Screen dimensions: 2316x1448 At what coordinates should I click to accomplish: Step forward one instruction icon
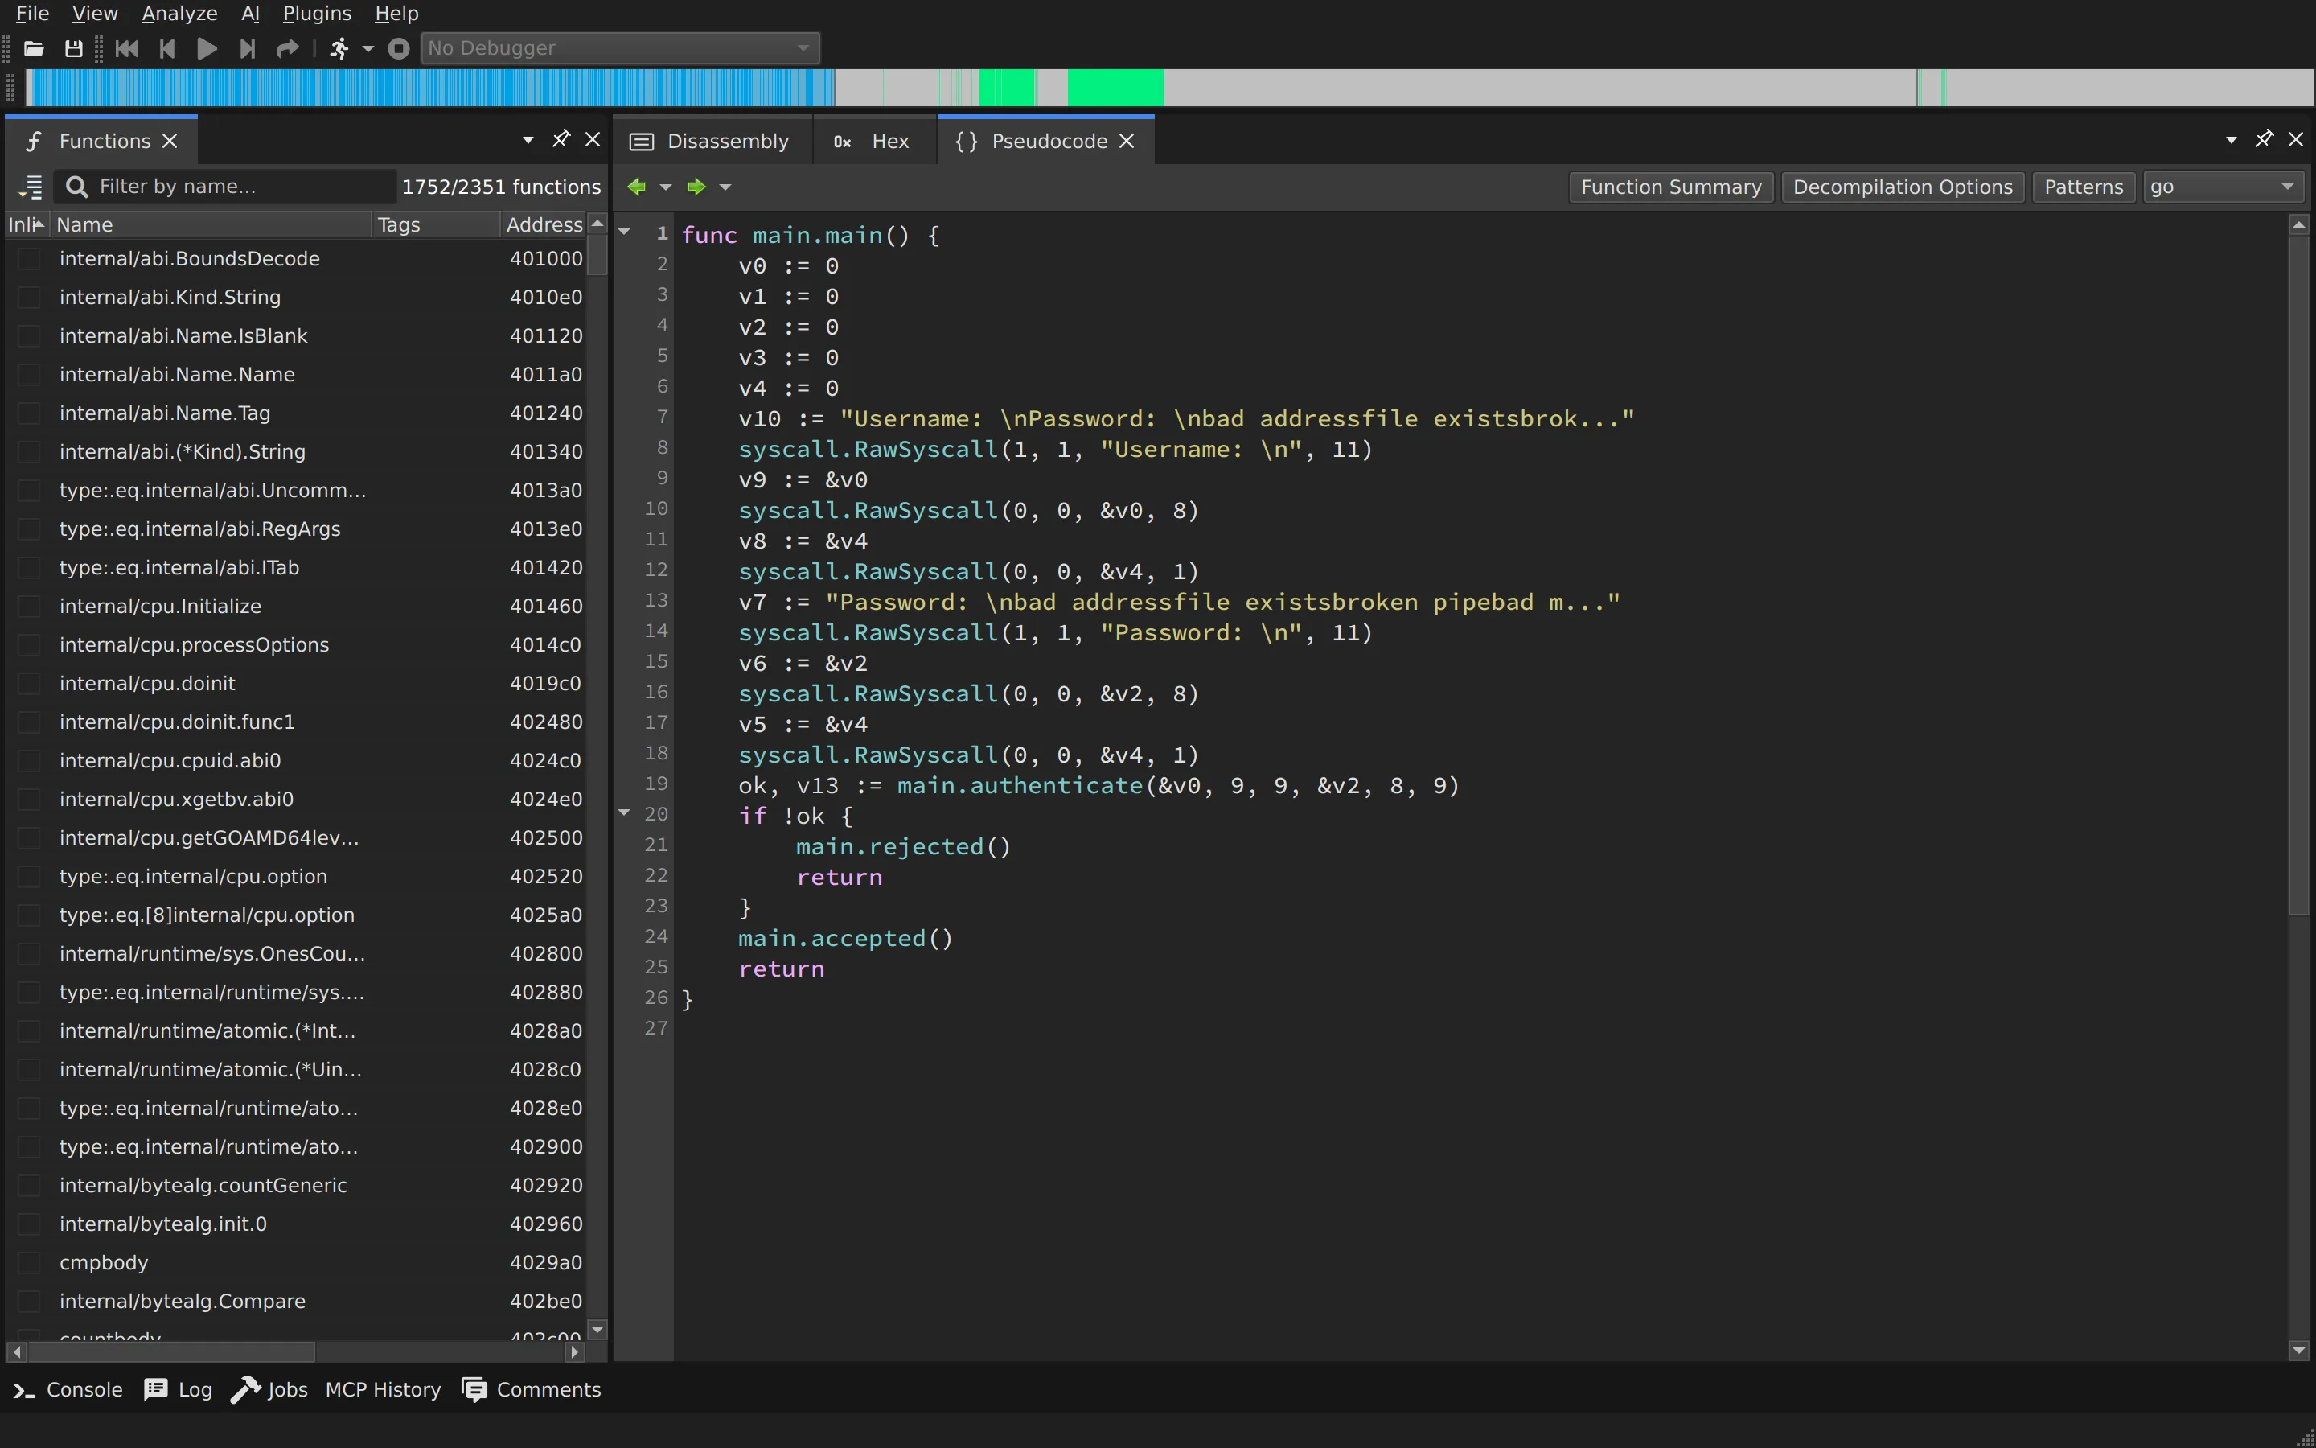(x=247, y=48)
